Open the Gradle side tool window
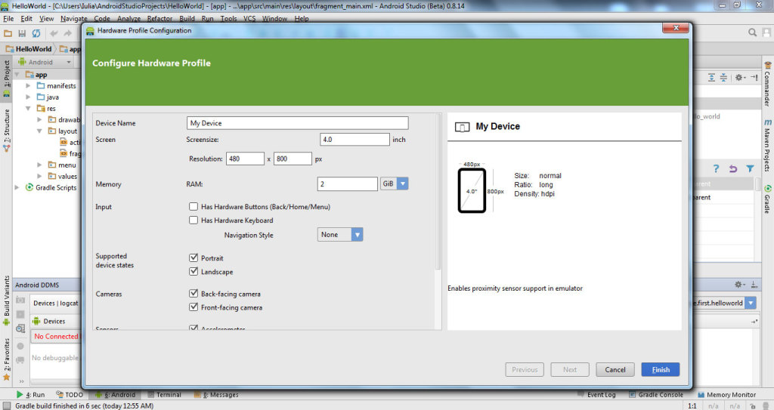 768,199
